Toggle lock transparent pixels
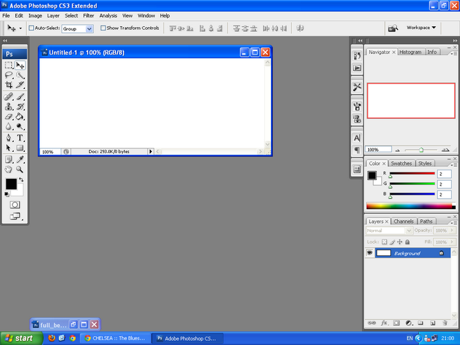Screen dimensions: 460x345 click(x=384, y=242)
